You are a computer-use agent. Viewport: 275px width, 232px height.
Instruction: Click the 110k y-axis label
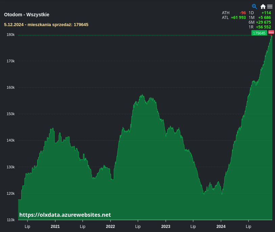10,220
